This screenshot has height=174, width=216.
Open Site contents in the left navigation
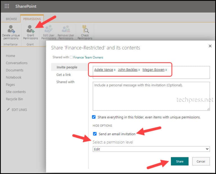(16, 92)
